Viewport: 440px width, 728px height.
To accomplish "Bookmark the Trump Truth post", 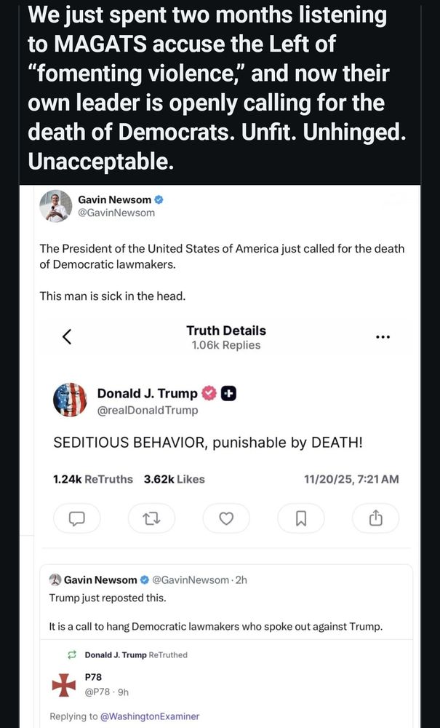I will pos(301,518).
